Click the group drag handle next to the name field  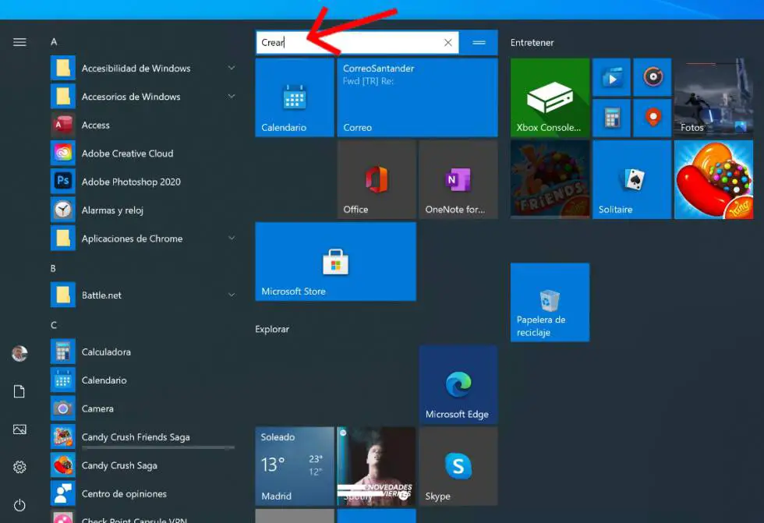pyautogui.click(x=479, y=42)
